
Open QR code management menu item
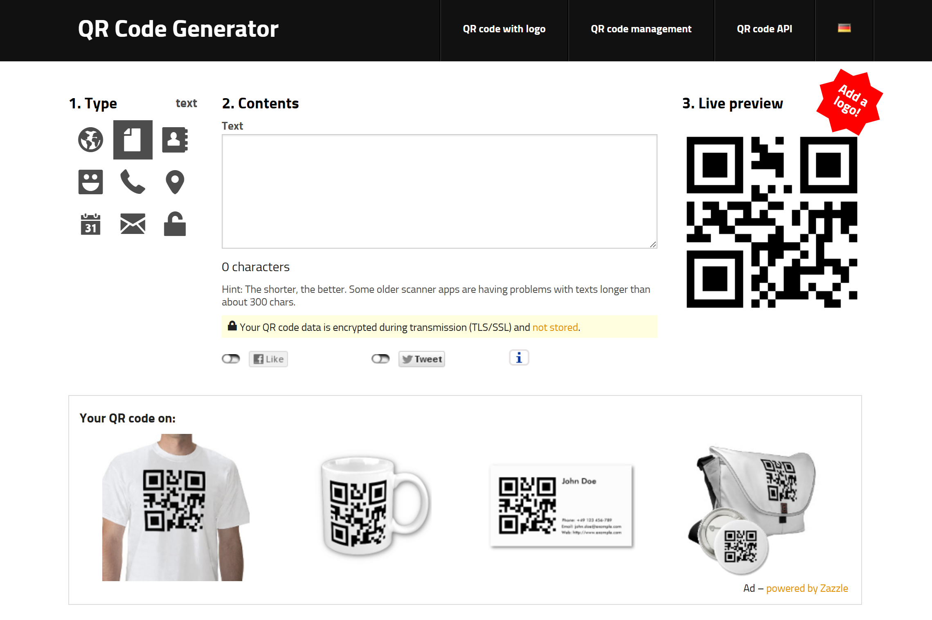point(641,29)
